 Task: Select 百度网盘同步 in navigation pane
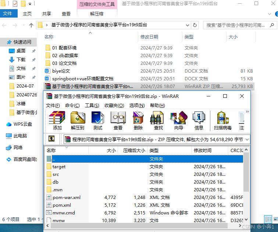[x=25, y=159]
